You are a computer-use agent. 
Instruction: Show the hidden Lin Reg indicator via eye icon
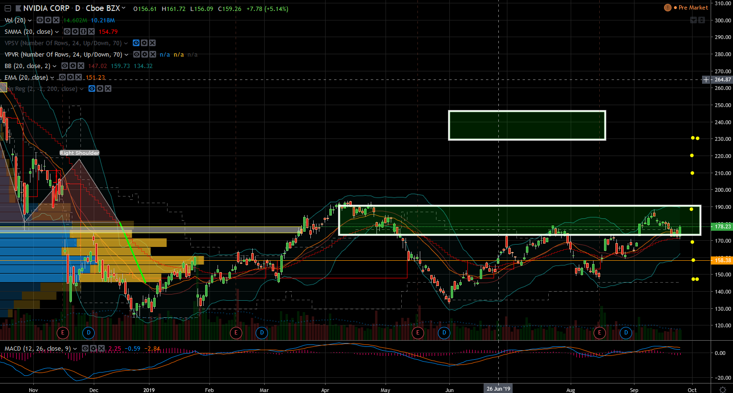[92, 88]
